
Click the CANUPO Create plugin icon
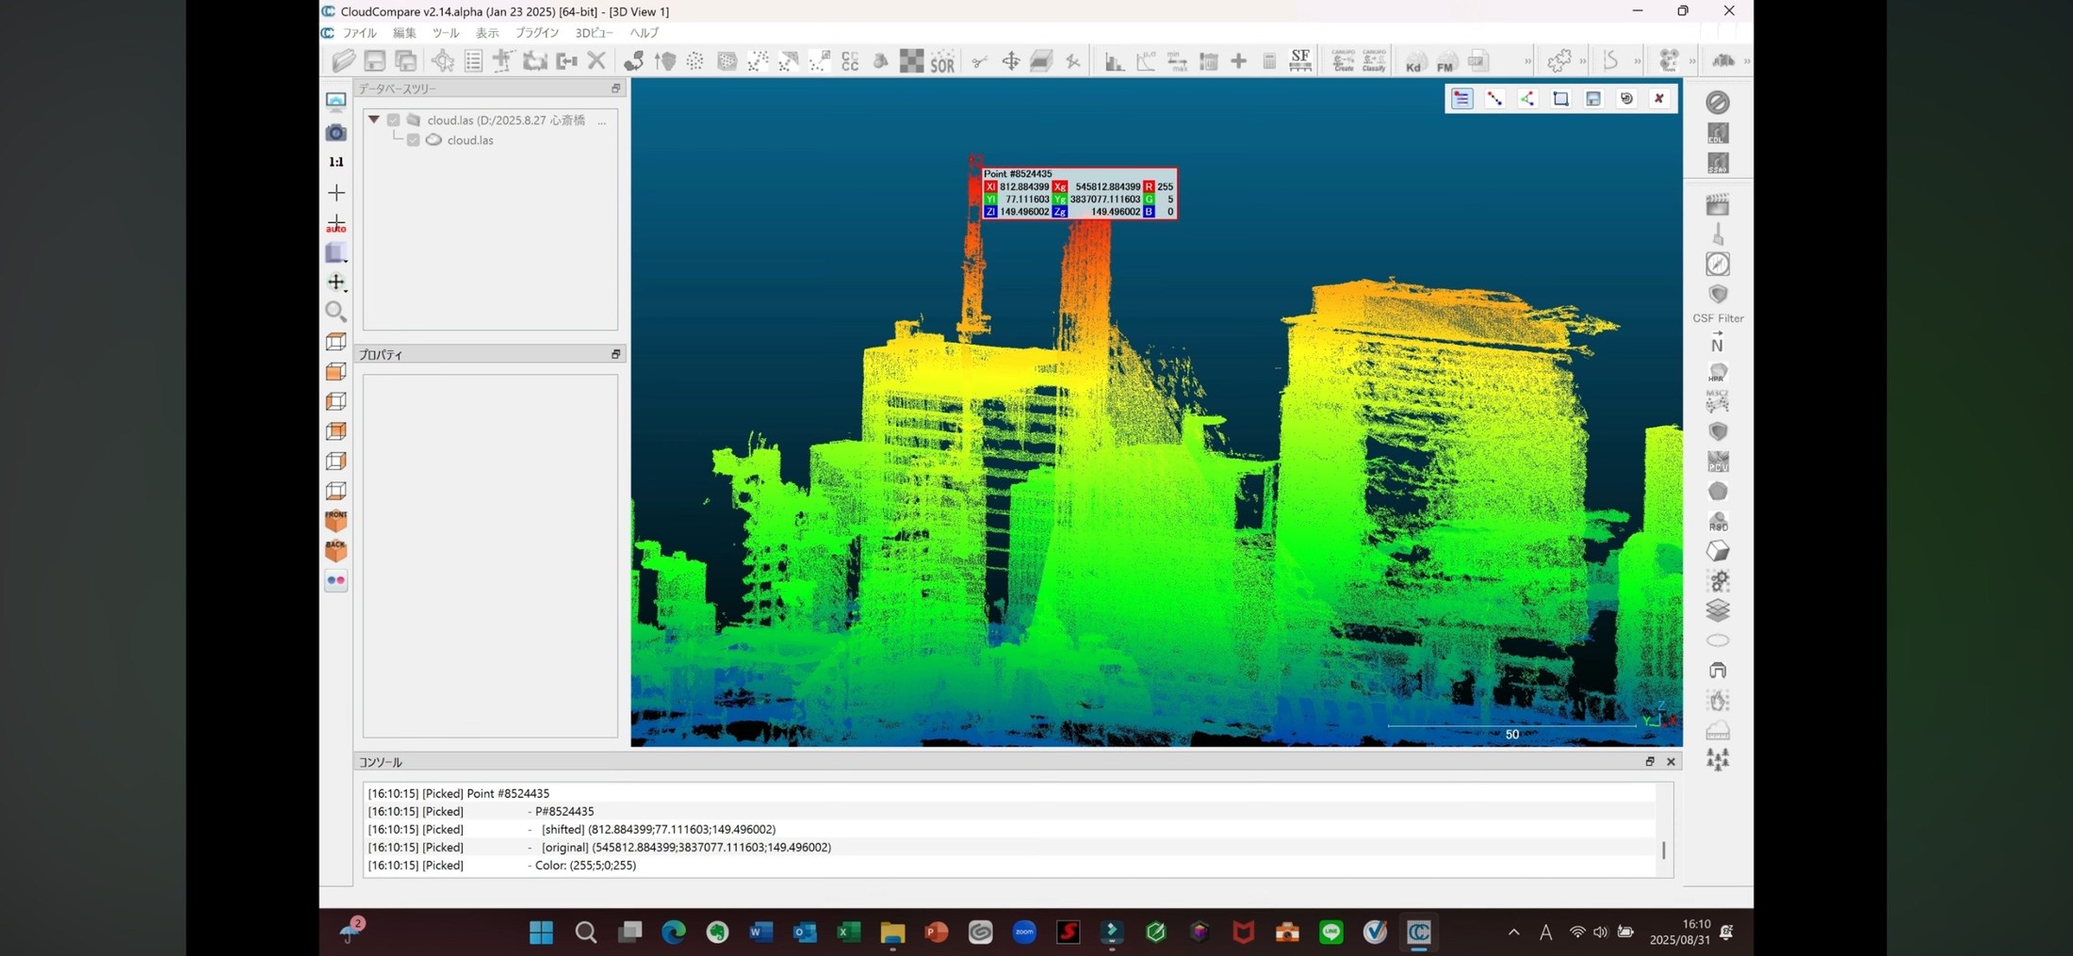coord(1343,61)
